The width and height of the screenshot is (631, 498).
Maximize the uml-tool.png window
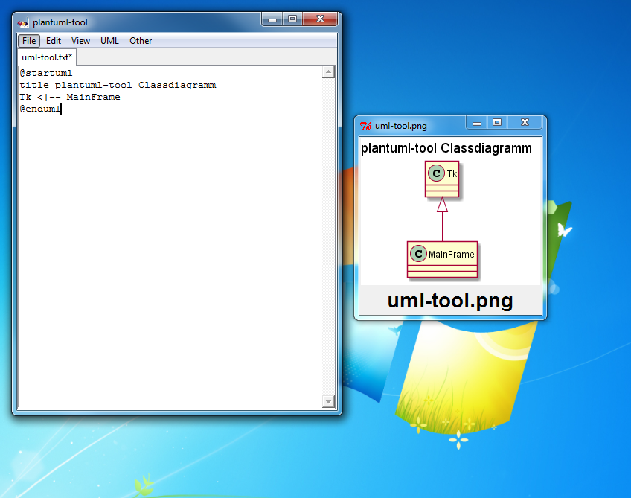pyautogui.click(x=497, y=122)
